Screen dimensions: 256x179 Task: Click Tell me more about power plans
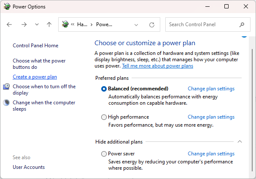pos(157,66)
